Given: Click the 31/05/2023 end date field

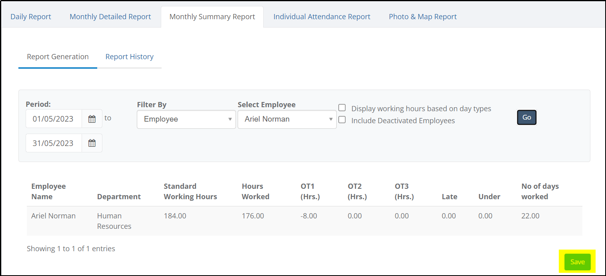Looking at the screenshot, I should point(54,143).
